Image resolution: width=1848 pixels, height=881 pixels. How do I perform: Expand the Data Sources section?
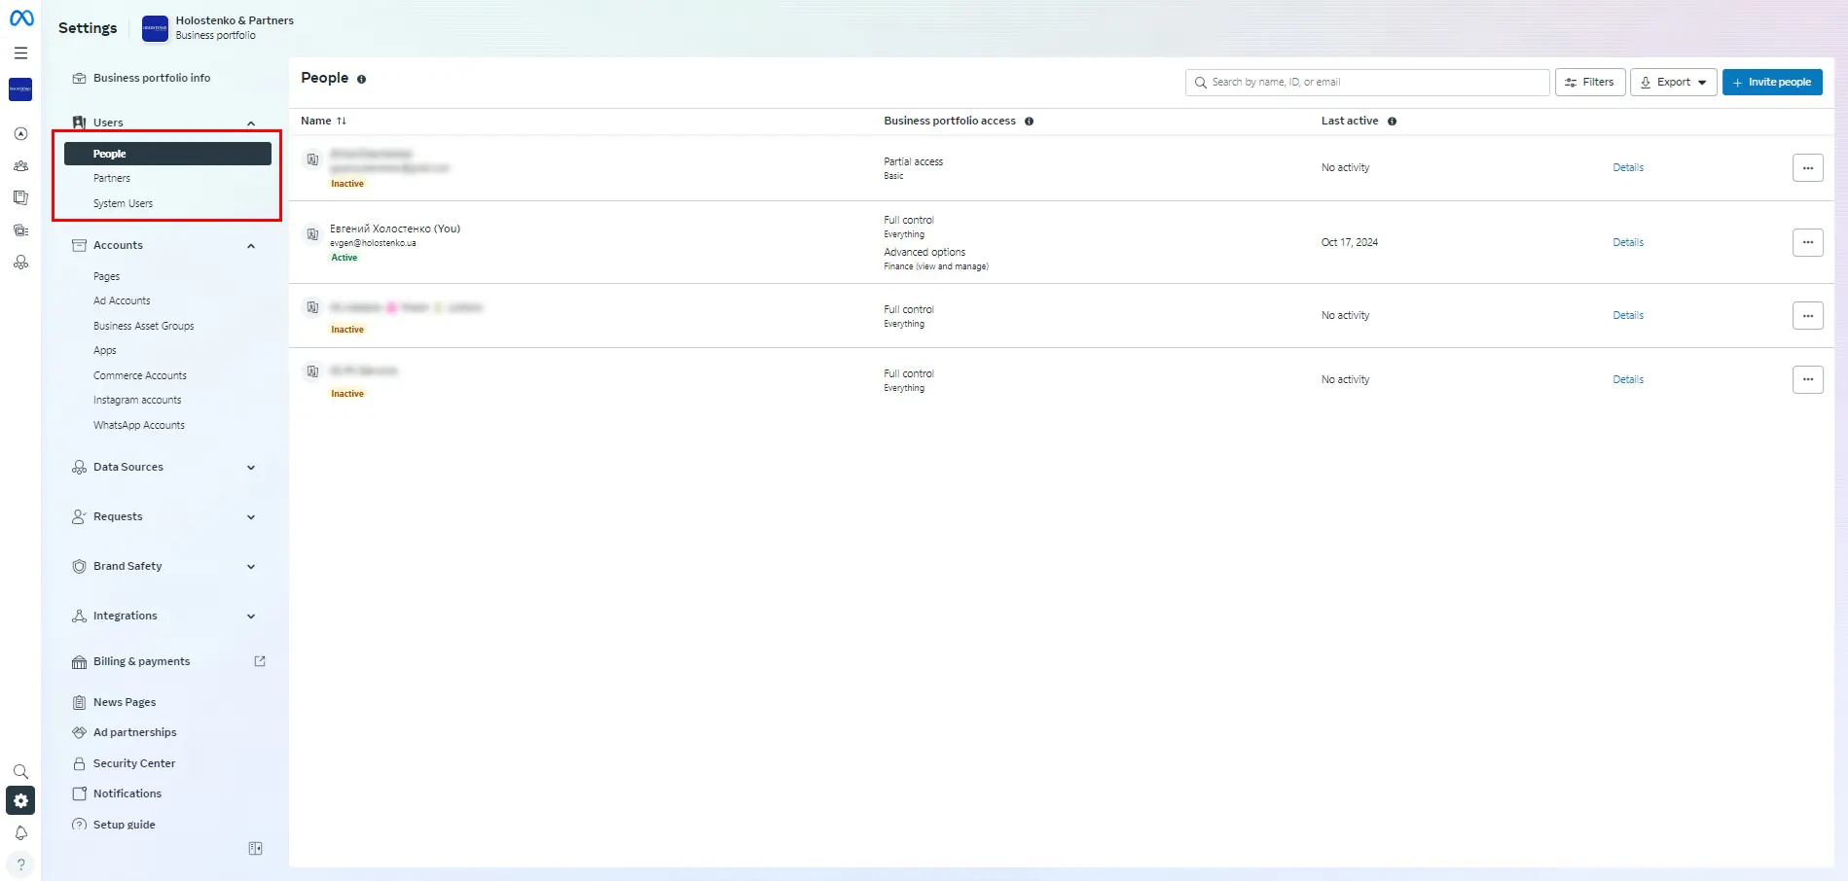165,468
